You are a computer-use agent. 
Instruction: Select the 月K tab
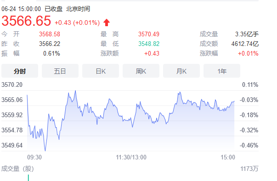pyautogui.click(x=181, y=71)
